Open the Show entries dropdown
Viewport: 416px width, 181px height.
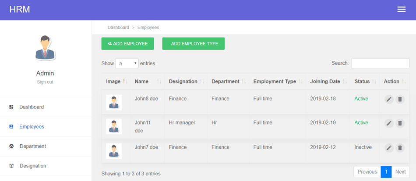tap(127, 63)
